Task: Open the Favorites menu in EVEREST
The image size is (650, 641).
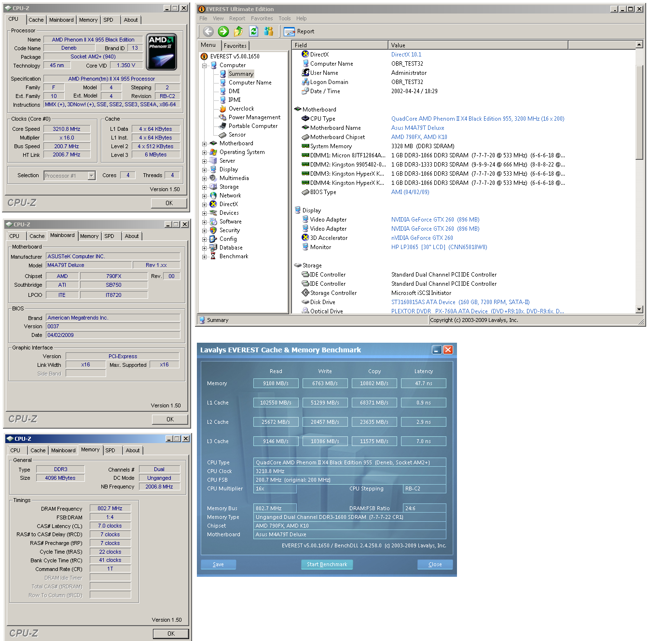Action: tap(262, 18)
